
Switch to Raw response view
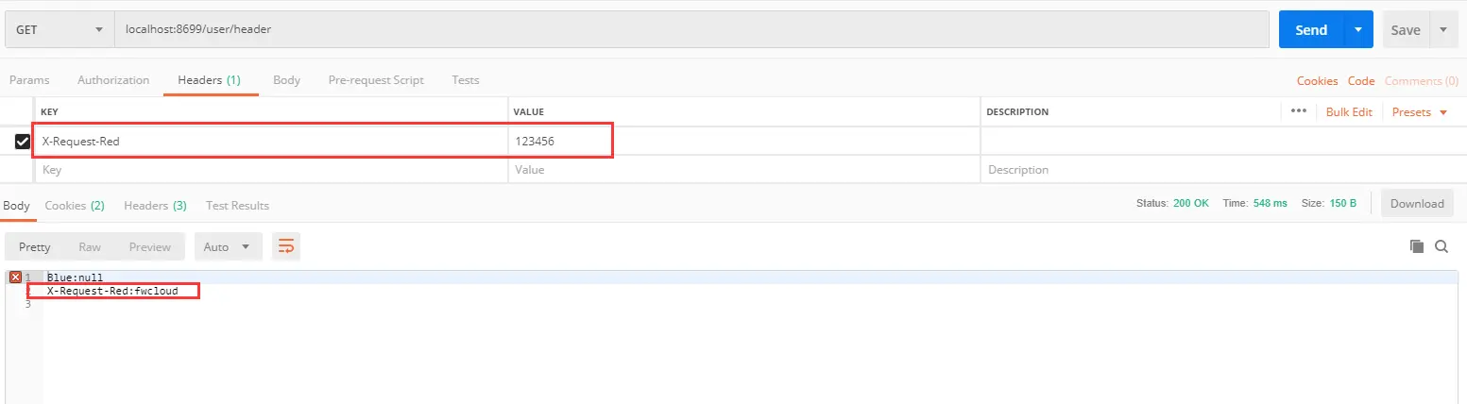pos(90,247)
